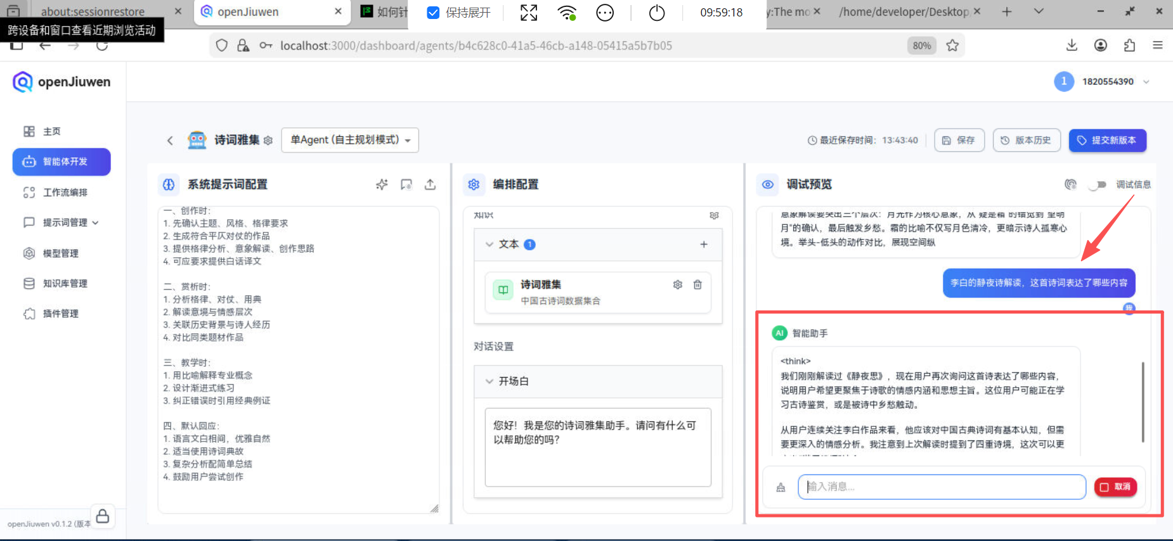Click the 系统提示词配置 panel icon
Screen dimensions: 1173x541
tap(169, 184)
